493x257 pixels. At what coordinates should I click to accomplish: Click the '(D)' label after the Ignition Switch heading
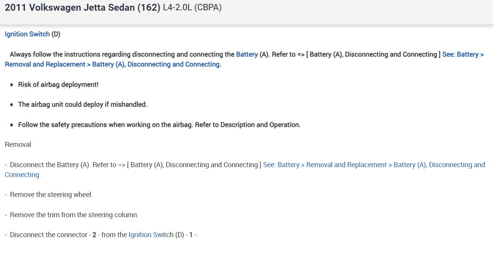point(56,34)
